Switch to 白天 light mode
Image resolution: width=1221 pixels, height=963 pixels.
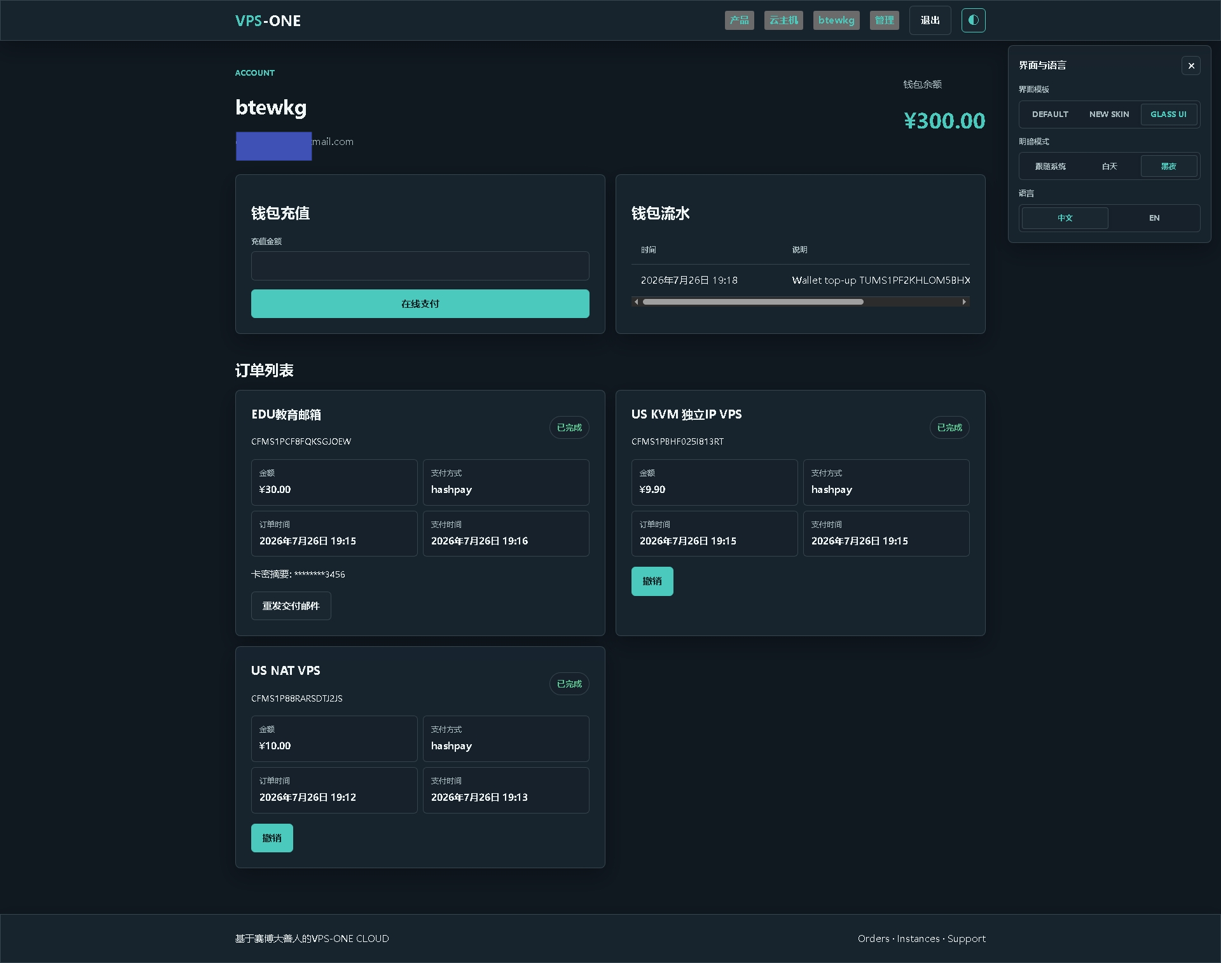1109,167
